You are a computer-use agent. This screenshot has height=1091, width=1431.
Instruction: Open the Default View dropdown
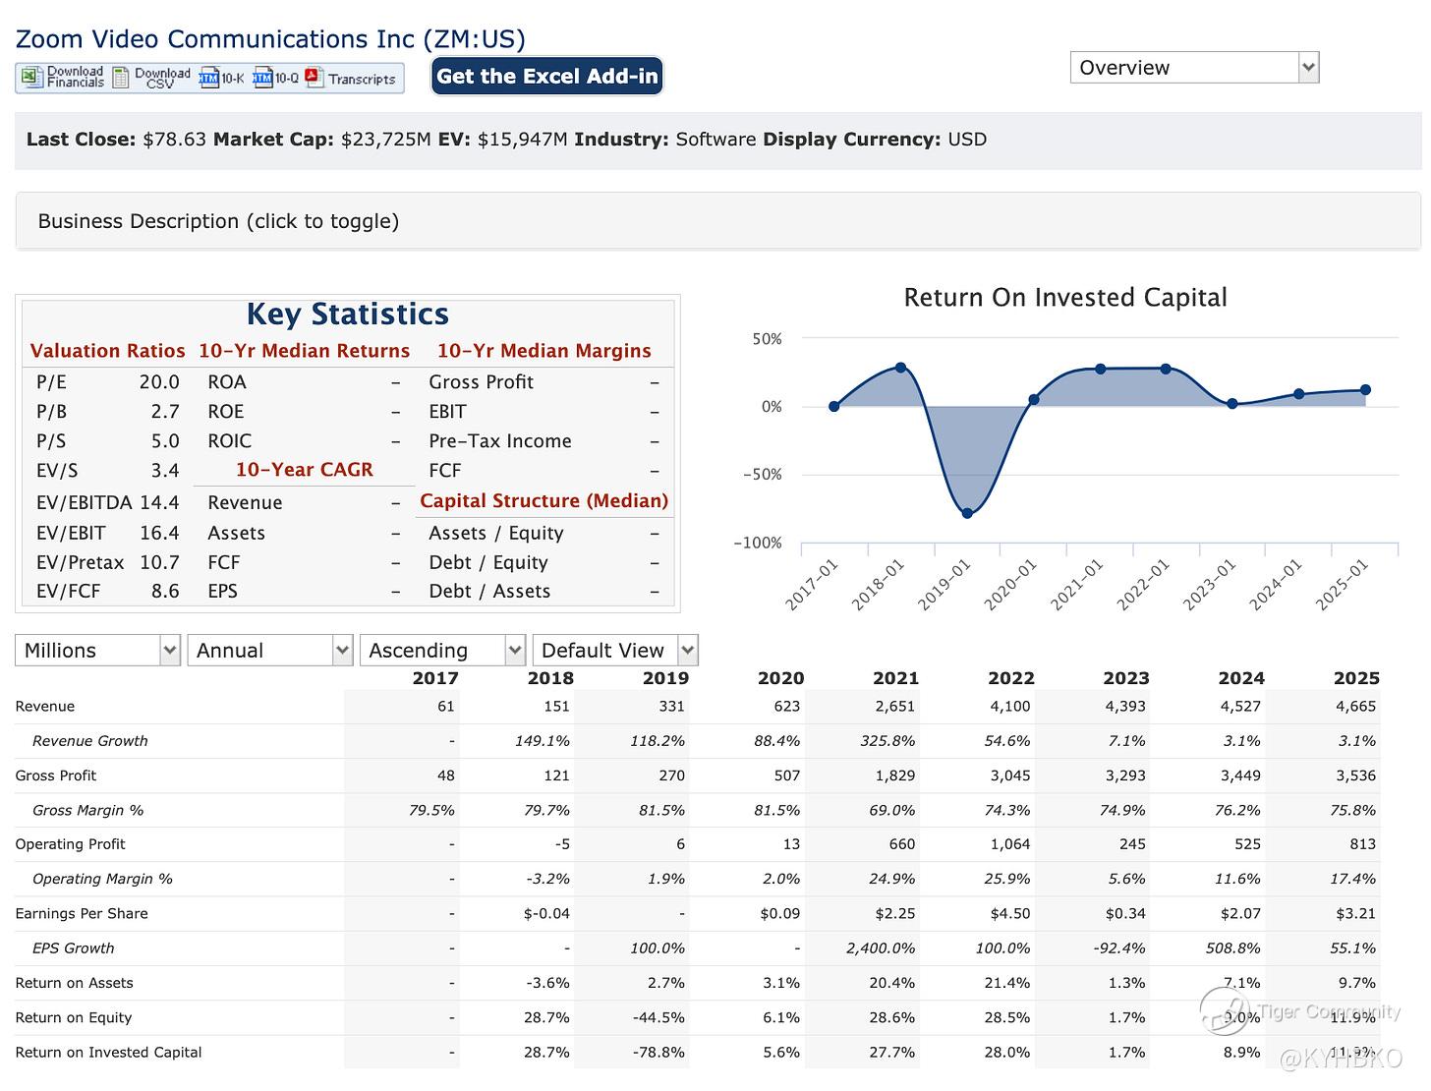pos(614,651)
